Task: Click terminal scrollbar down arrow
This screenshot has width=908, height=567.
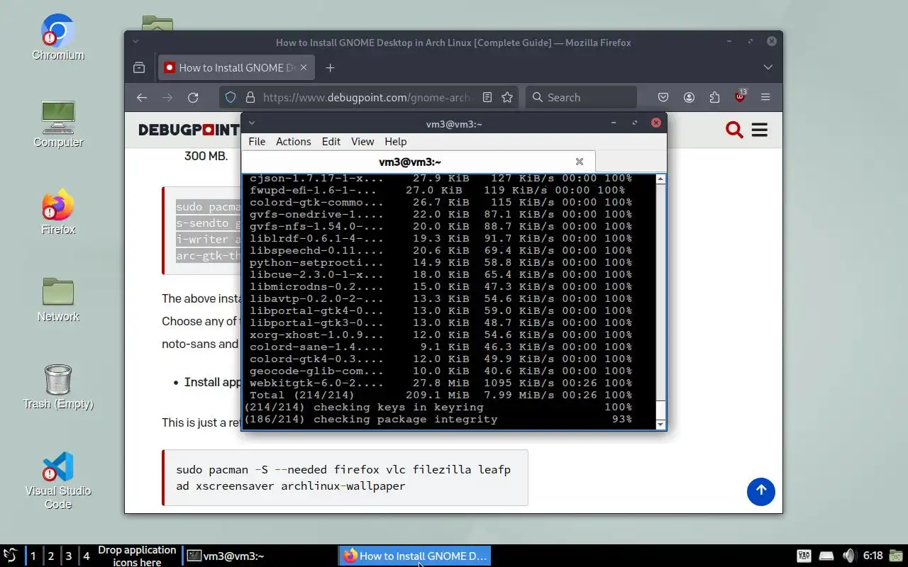Action: click(661, 425)
